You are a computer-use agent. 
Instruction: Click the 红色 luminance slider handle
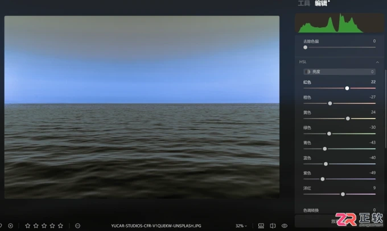click(347, 88)
